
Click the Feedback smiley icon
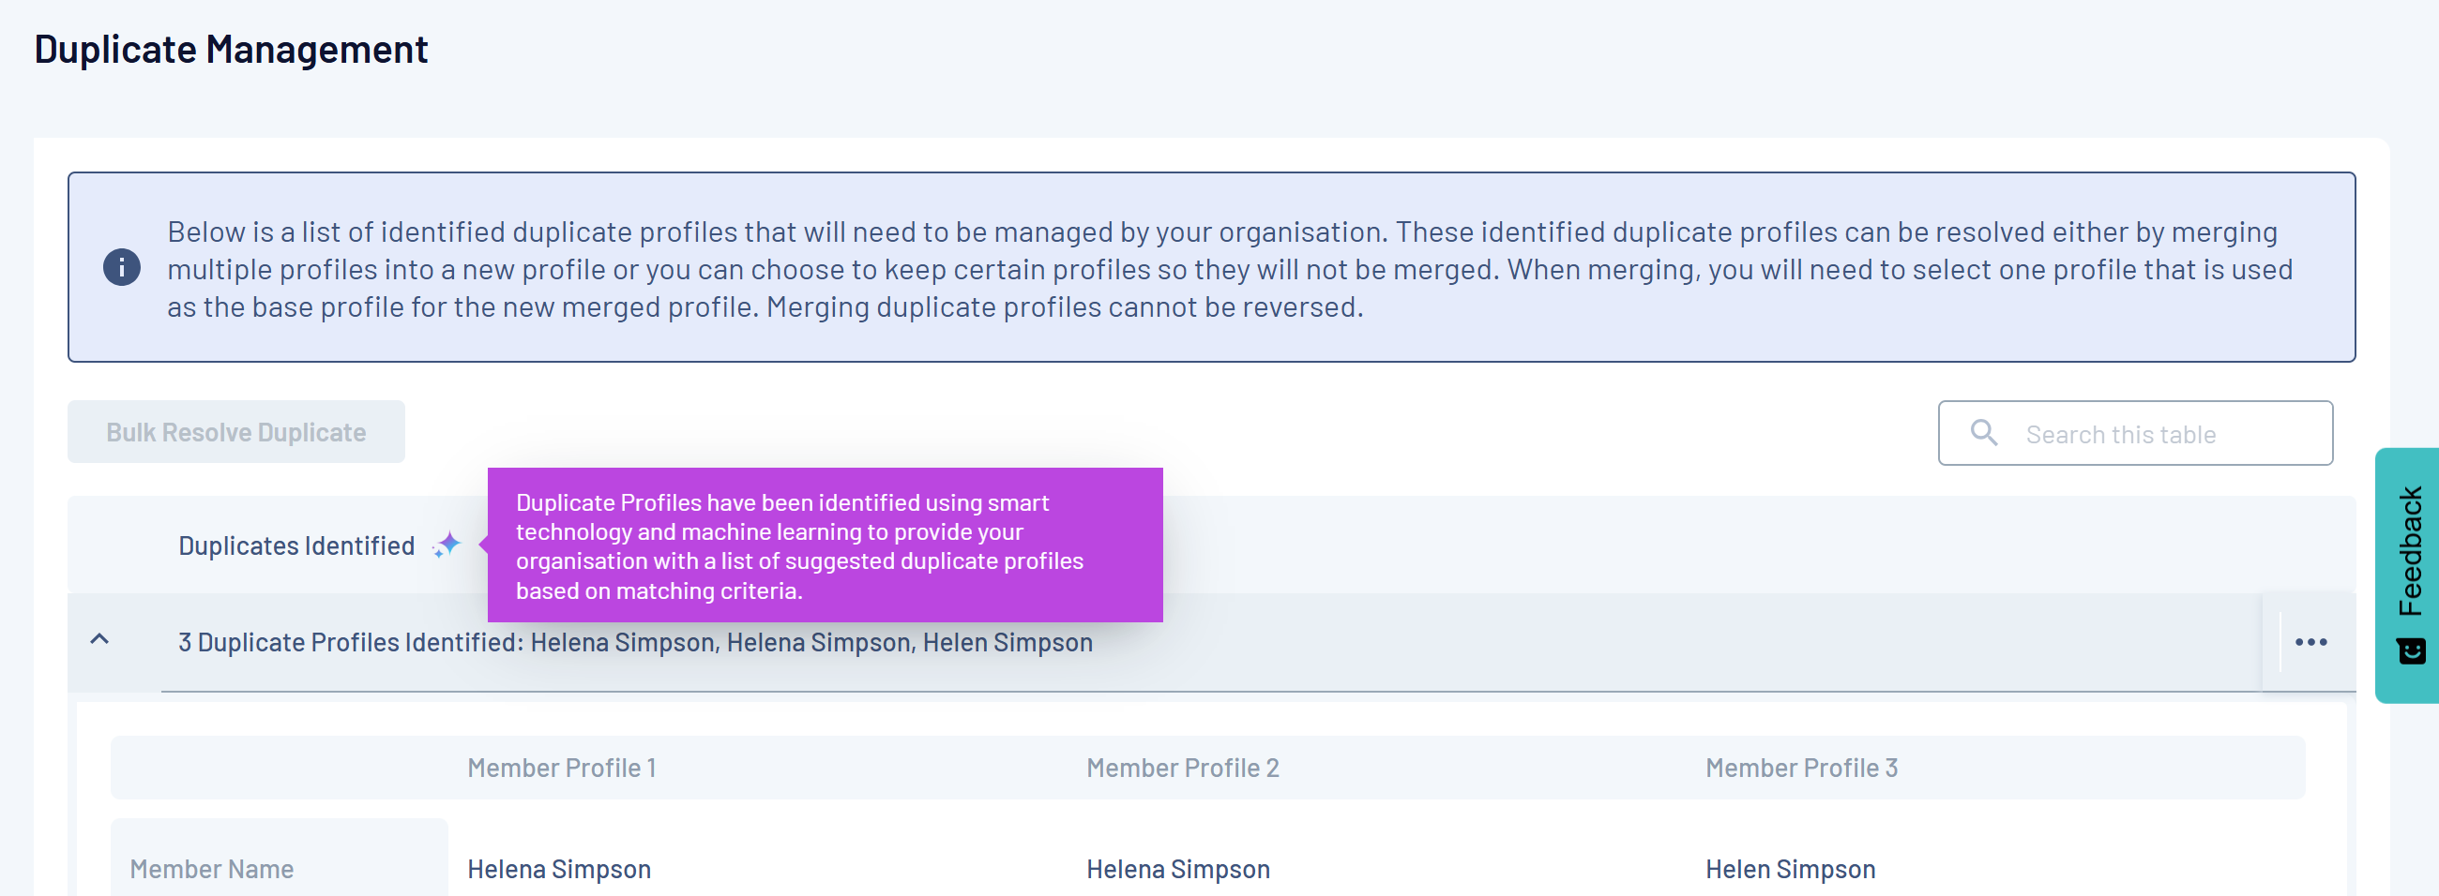[x=2411, y=651]
